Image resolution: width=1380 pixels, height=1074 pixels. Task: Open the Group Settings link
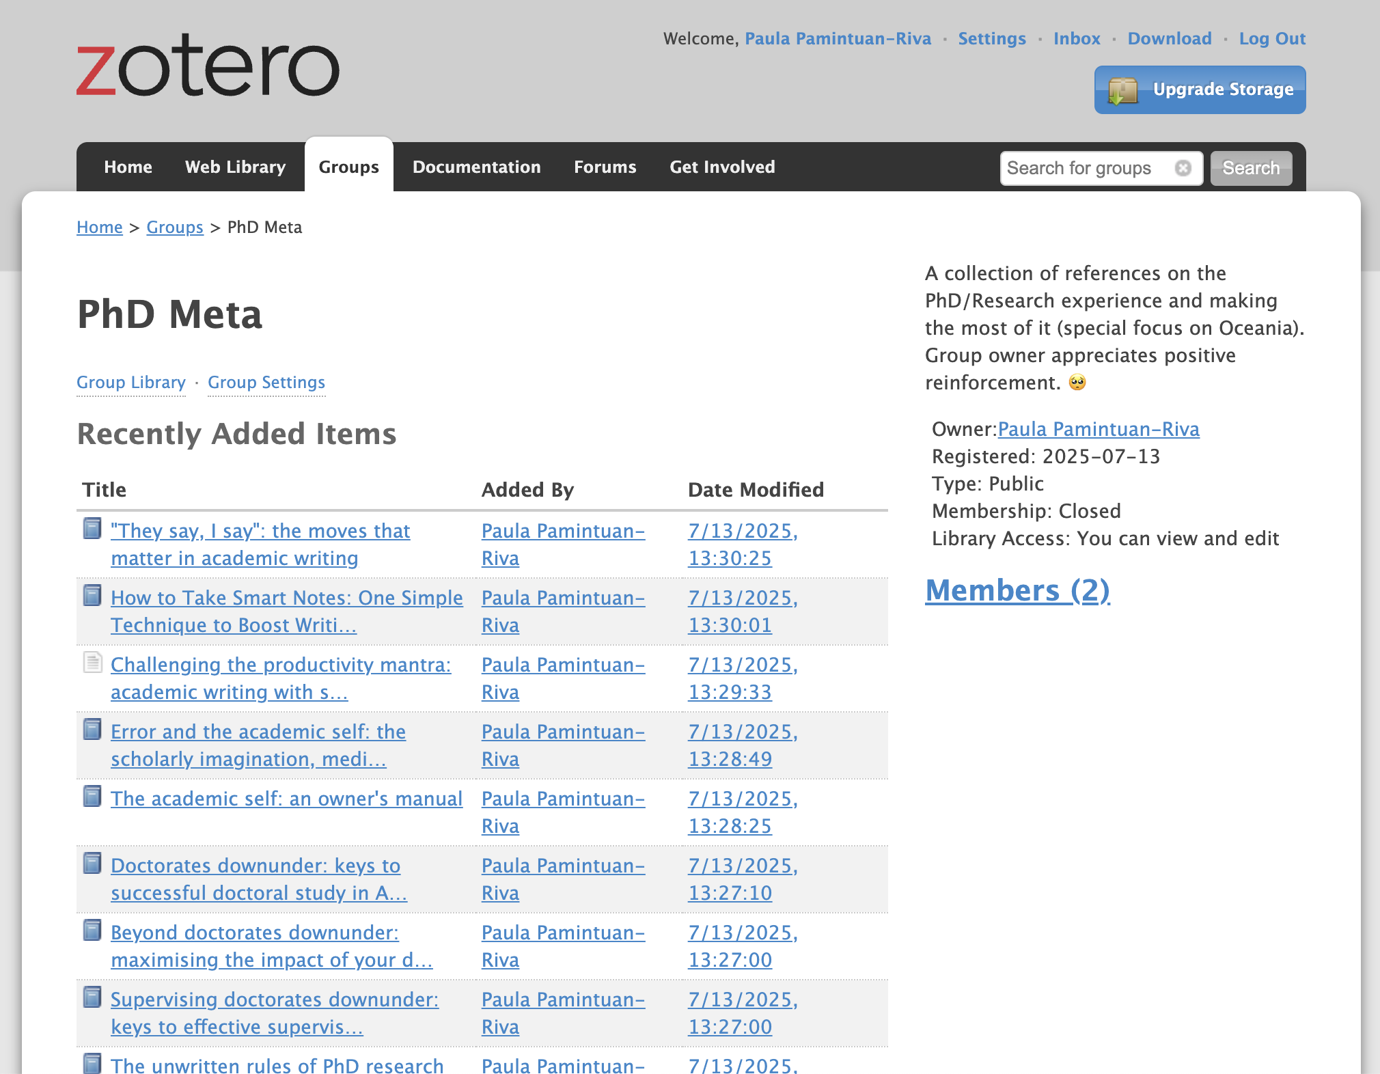click(x=266, y=382)
